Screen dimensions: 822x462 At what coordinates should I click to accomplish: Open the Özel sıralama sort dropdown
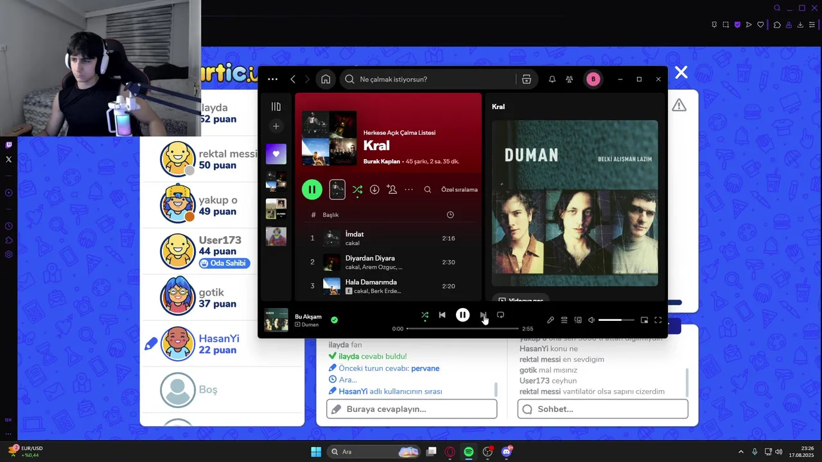pos(459,189)
